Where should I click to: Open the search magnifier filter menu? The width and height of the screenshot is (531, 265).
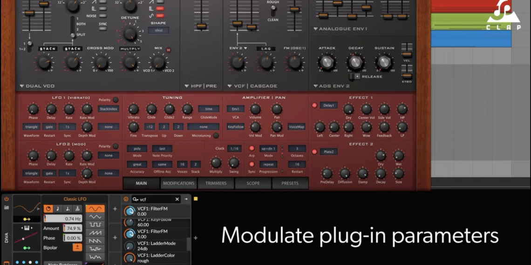point(136,199)
